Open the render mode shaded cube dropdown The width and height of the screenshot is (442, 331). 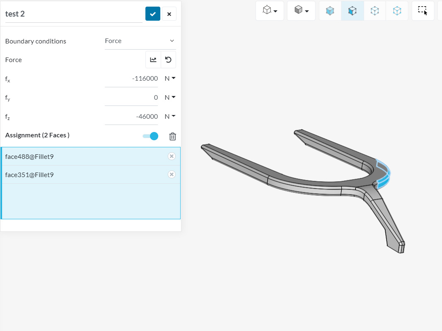[x=301, y=11]
